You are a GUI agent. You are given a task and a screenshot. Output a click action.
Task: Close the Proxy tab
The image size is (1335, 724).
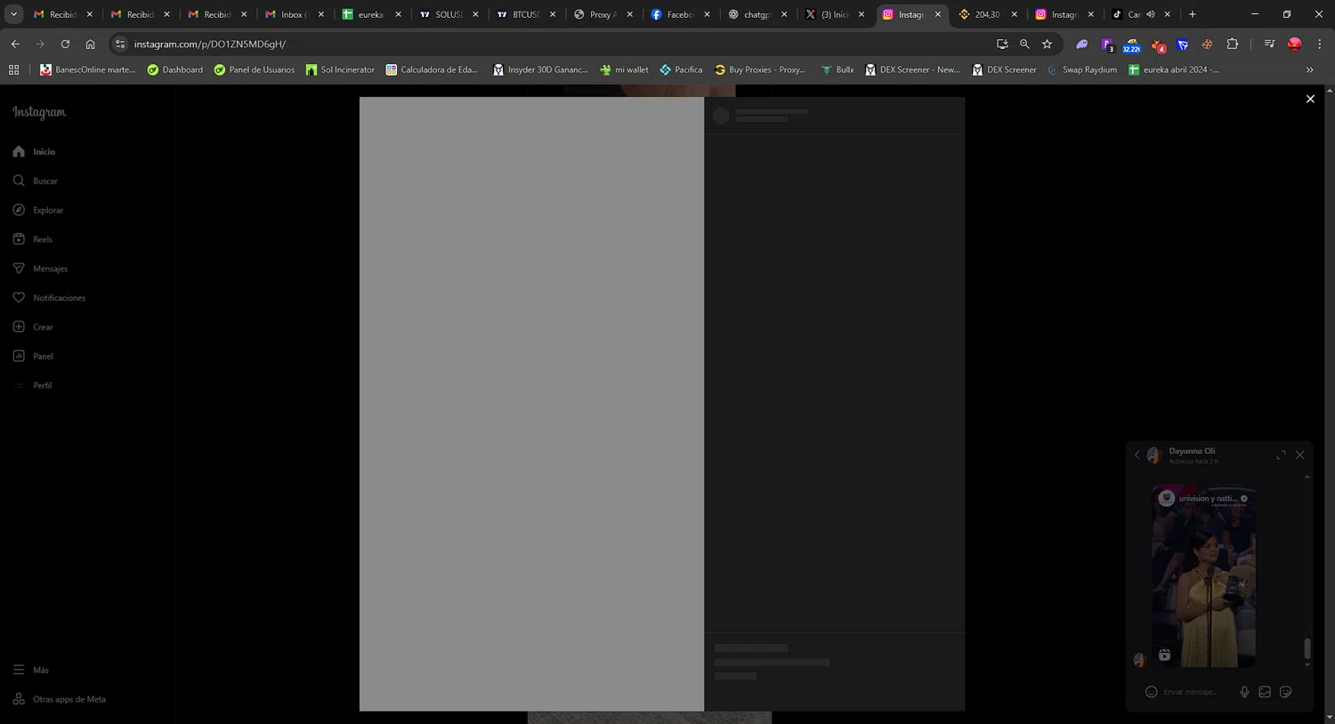click(630, 14)
